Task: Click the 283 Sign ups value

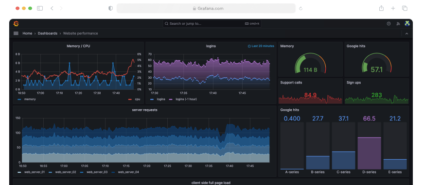Action: coord(377,95)
